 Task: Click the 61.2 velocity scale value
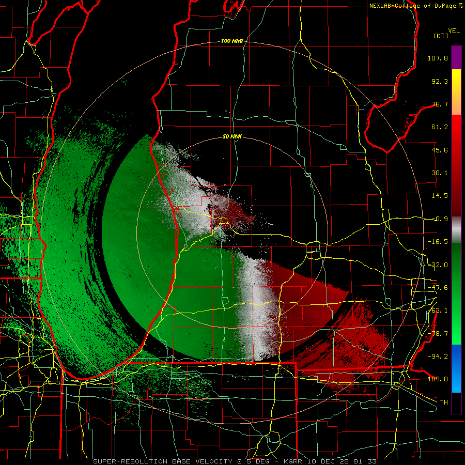pos(440,127)
